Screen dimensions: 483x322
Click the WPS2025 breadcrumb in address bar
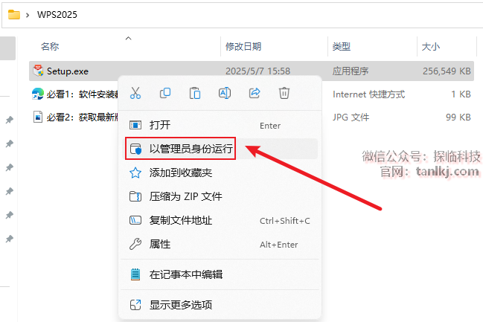(x=57, y=14)
